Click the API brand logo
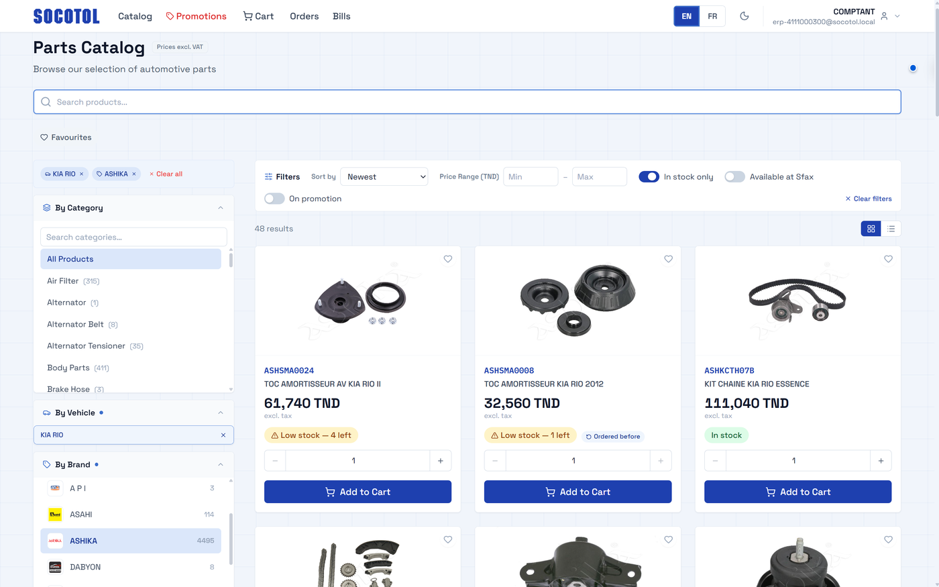 tap(55, 488)
